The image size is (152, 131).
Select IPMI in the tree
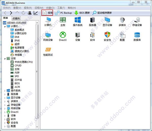[15, 41]
